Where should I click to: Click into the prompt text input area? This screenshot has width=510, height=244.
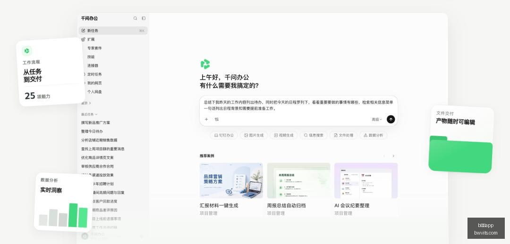coord(298,106)
